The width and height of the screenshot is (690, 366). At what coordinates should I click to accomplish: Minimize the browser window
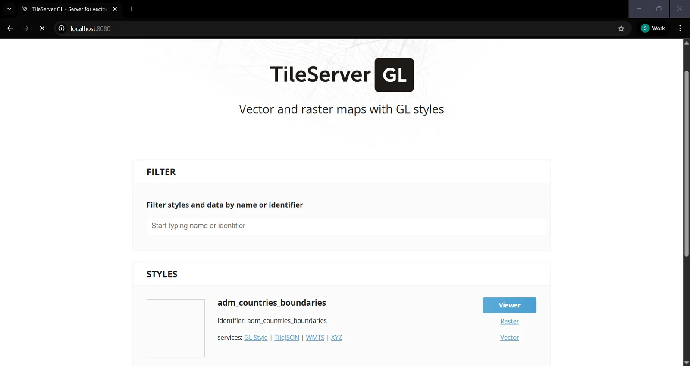[639, 9]
